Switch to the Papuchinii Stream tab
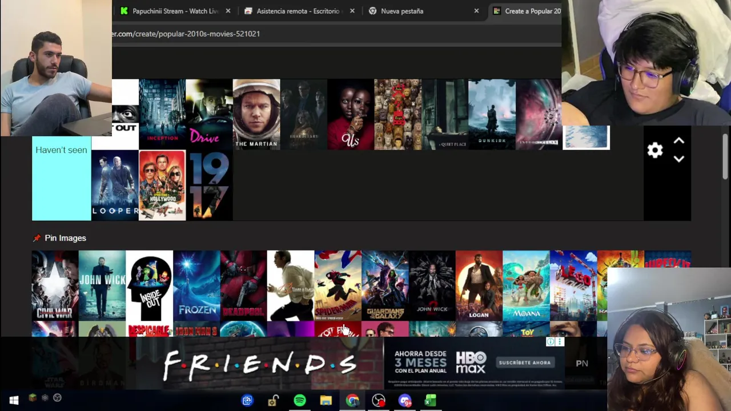 (176, 11)
